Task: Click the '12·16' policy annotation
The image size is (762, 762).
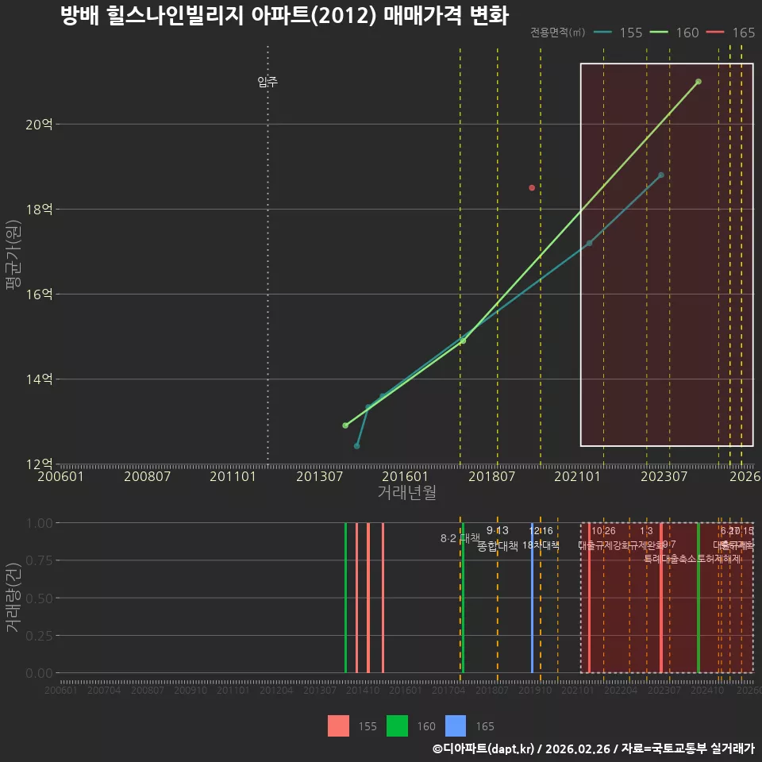Action: (x=541, y=531)
